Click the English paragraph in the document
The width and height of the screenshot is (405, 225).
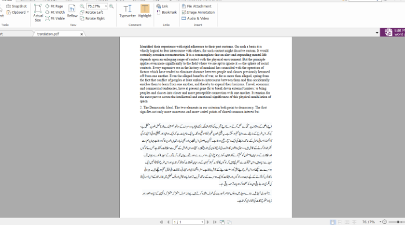[205, 74]
